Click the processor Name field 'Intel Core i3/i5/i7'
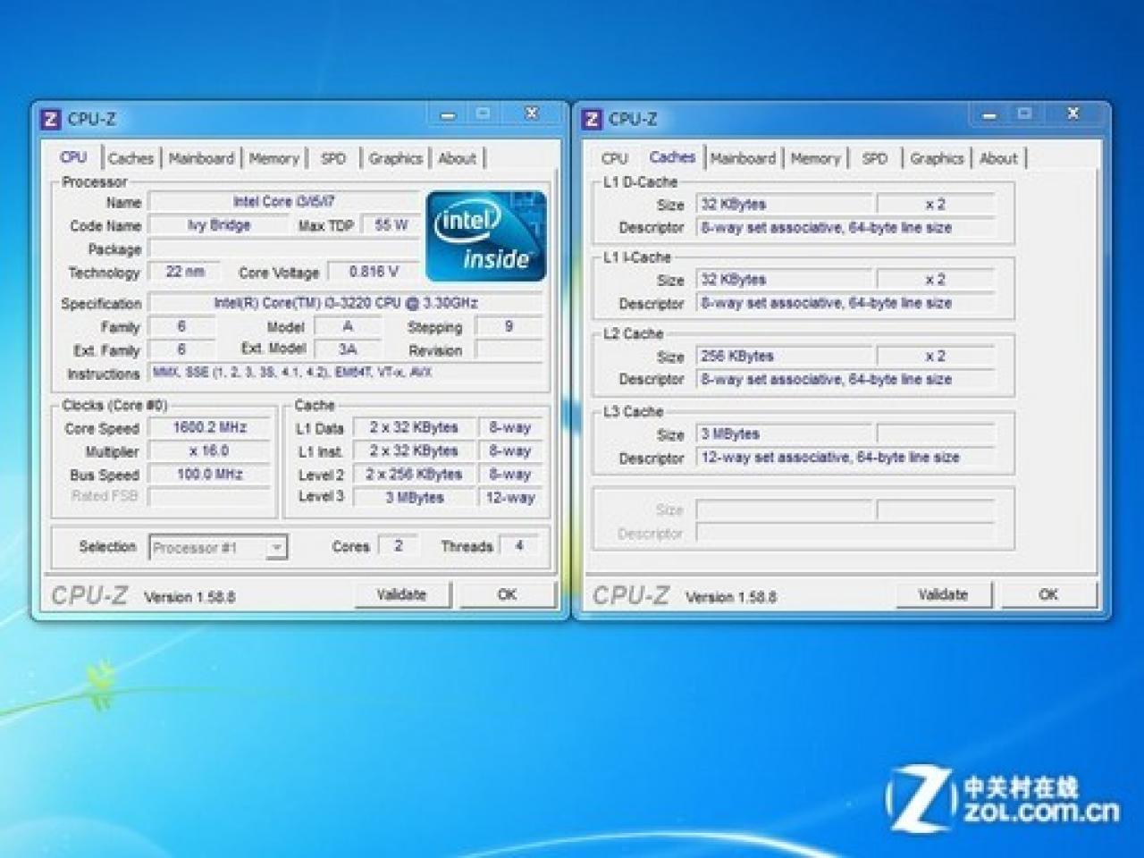 tap(283, 202)
